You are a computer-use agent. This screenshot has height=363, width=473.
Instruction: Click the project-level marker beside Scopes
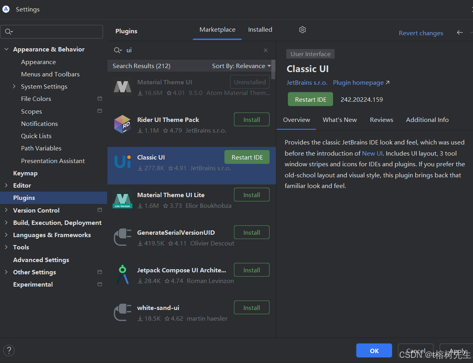100,111
